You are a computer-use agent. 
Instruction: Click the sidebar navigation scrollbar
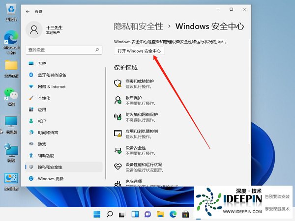(x=106, y=123)
